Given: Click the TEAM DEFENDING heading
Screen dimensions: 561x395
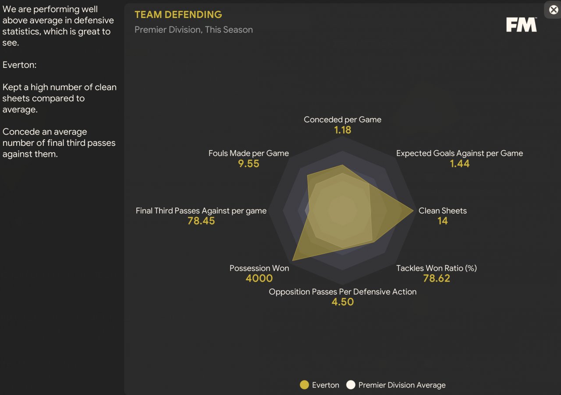Looking at the screenshot, I should pos(178,14).
